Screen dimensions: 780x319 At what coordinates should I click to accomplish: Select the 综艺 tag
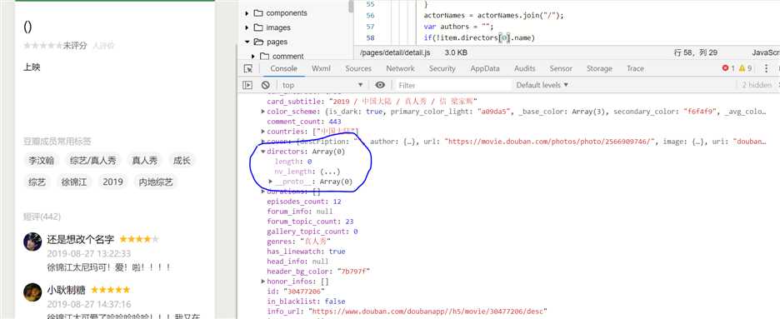coord(37,182)
